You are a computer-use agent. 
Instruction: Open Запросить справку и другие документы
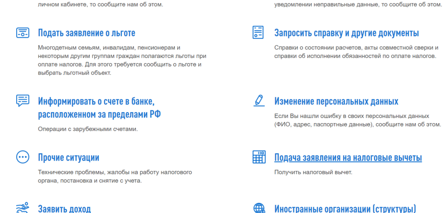click(347, 33)
